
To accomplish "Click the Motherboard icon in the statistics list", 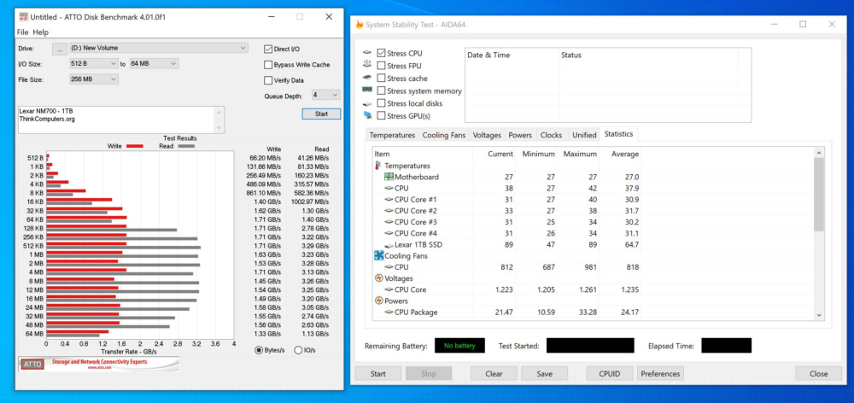I will click(389, 177).
